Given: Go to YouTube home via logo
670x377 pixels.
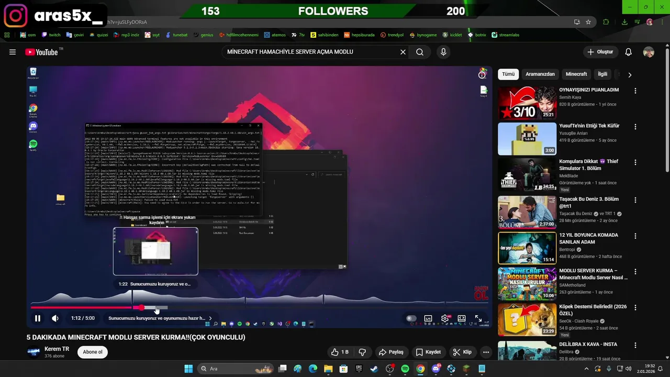Looking at the screenshot, I should (41, 52).
